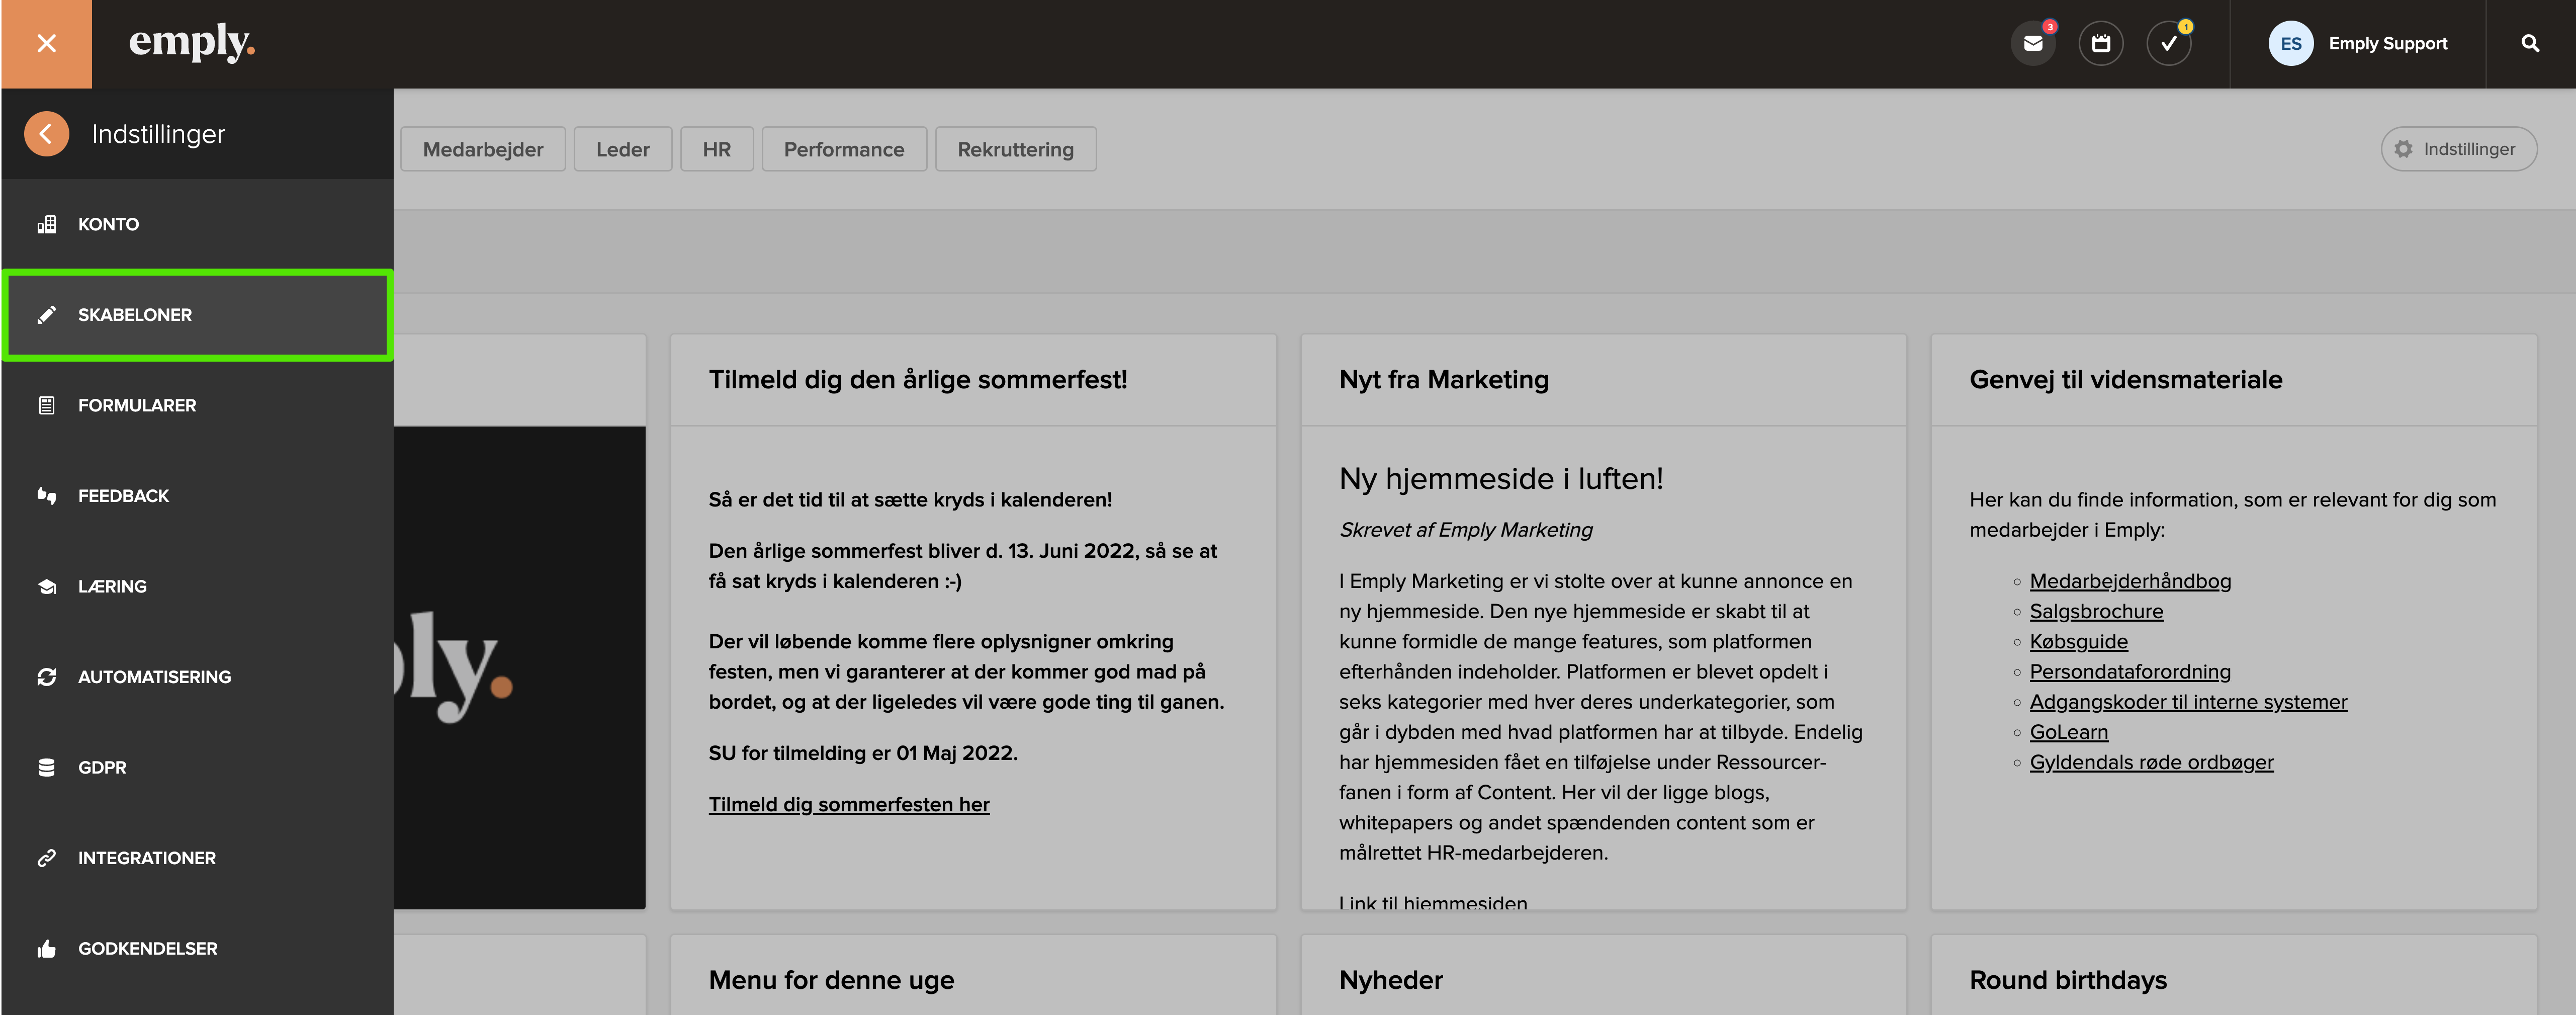The width and height of the screenshot is (2576, 1015).
Task: Switch to the Rekruttering tab
Action: click(1015, 148)
